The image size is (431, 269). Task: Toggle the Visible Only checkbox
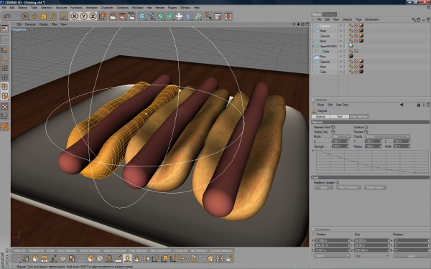(333, 132)
